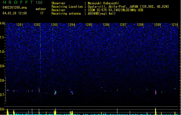The height and width of the screenshot is (115, 181).
Task: Click the 1.0 kHz axis label
Action: click(x=3, y=52)
